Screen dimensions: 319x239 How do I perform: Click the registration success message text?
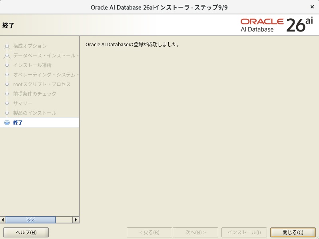(132, 44)
